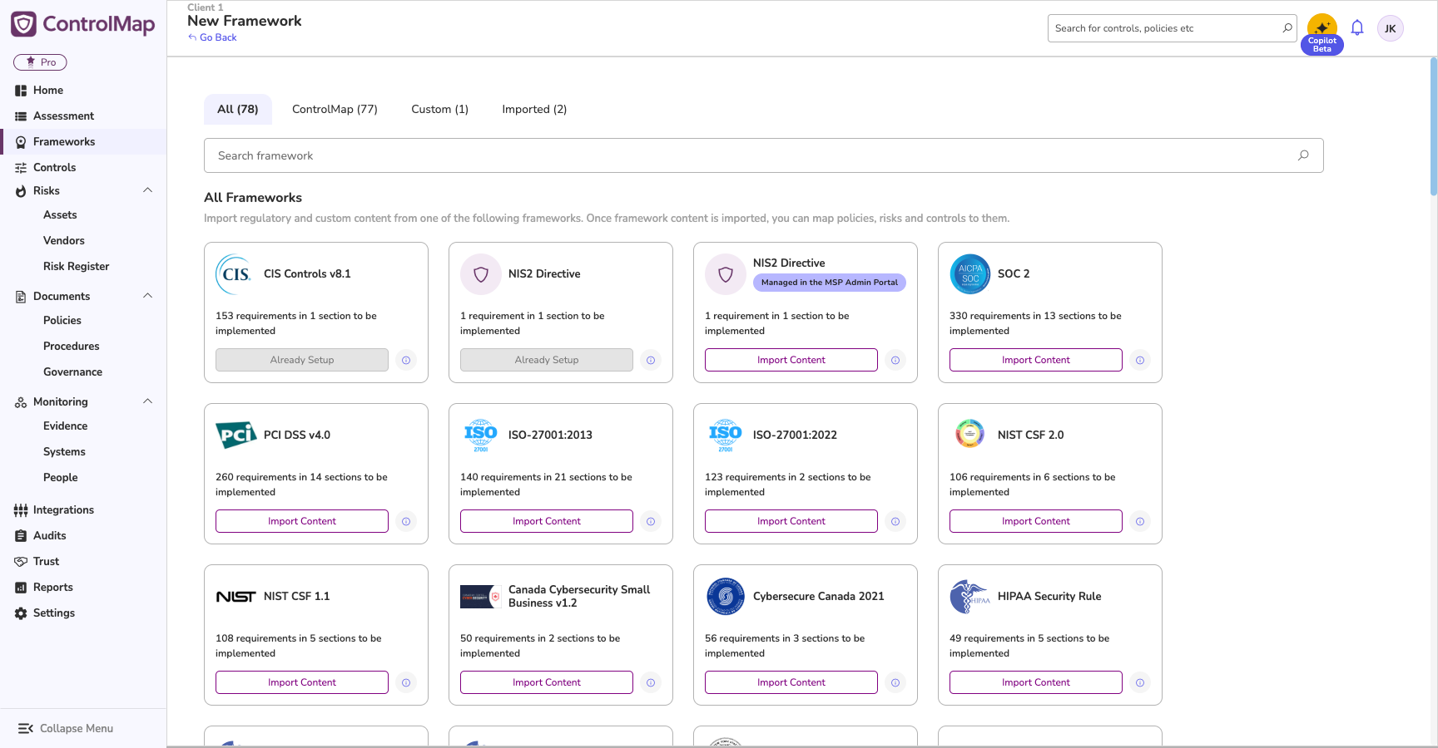
Task: Open the Reports section
Action: point(52,587)
